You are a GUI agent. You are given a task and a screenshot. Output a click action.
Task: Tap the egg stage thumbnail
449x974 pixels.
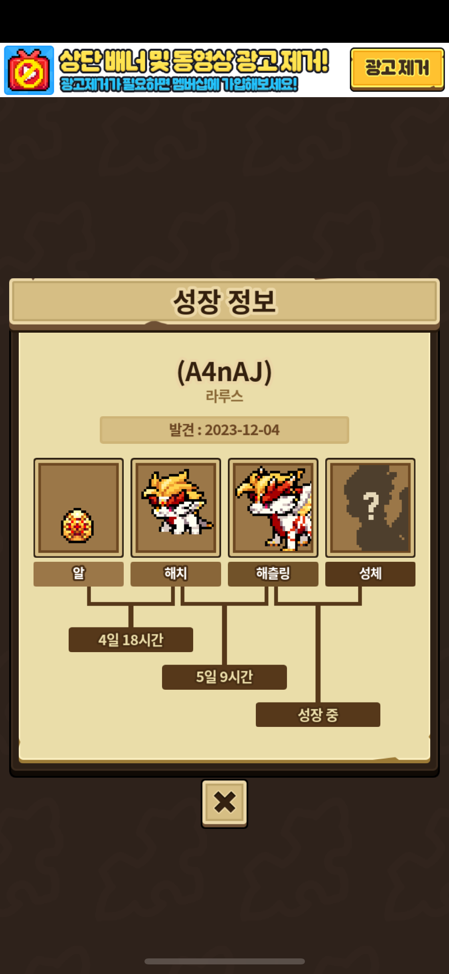point(79,508)
